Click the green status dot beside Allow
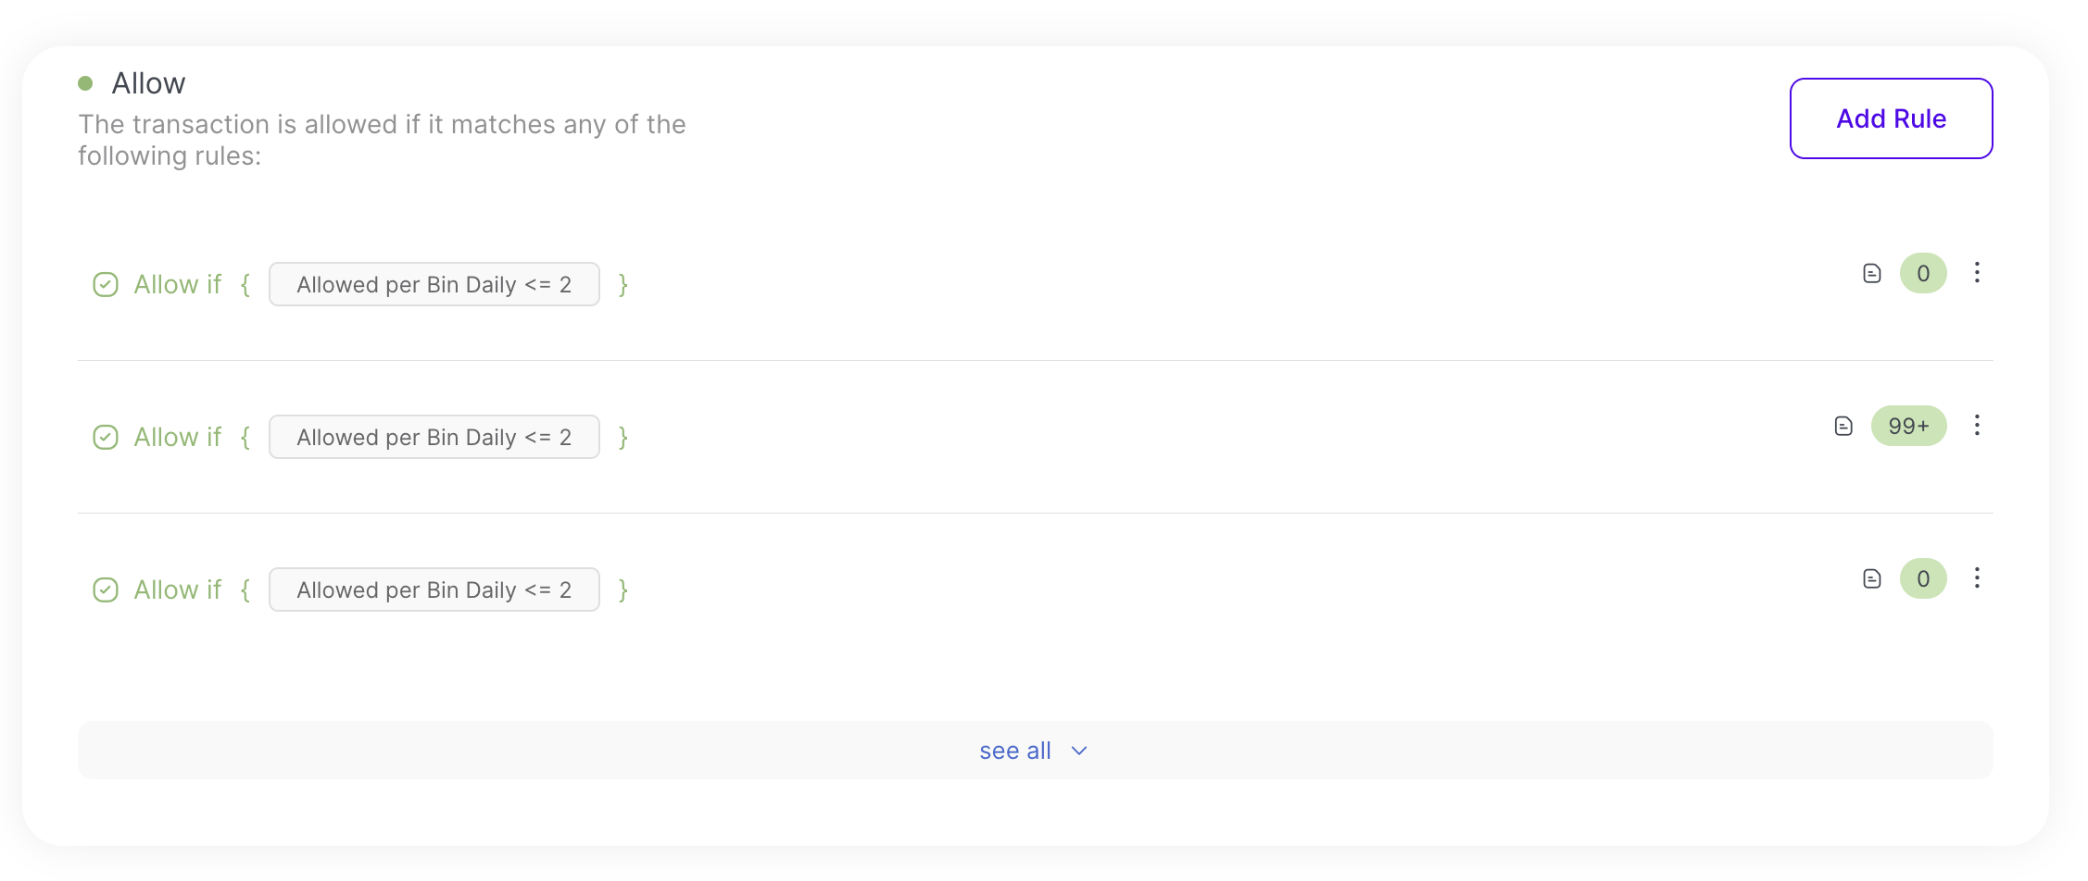The width and height of the screenshot is (2088, 881). pyautogui.click(x=85, y=83)
